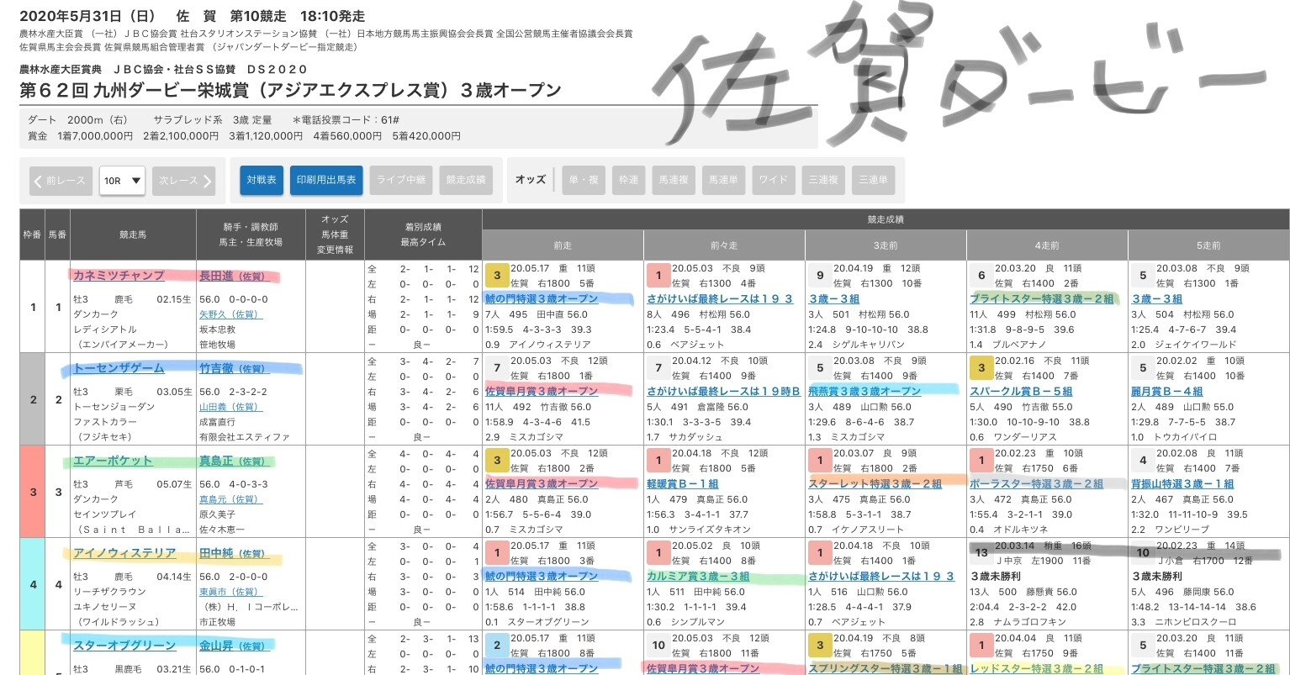Screen dimensions: 1290x675
Task: Open the 10R race selector dropdown
Action: click(121, 180)
